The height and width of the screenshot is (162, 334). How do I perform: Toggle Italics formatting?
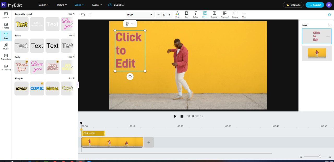[195, 14]
